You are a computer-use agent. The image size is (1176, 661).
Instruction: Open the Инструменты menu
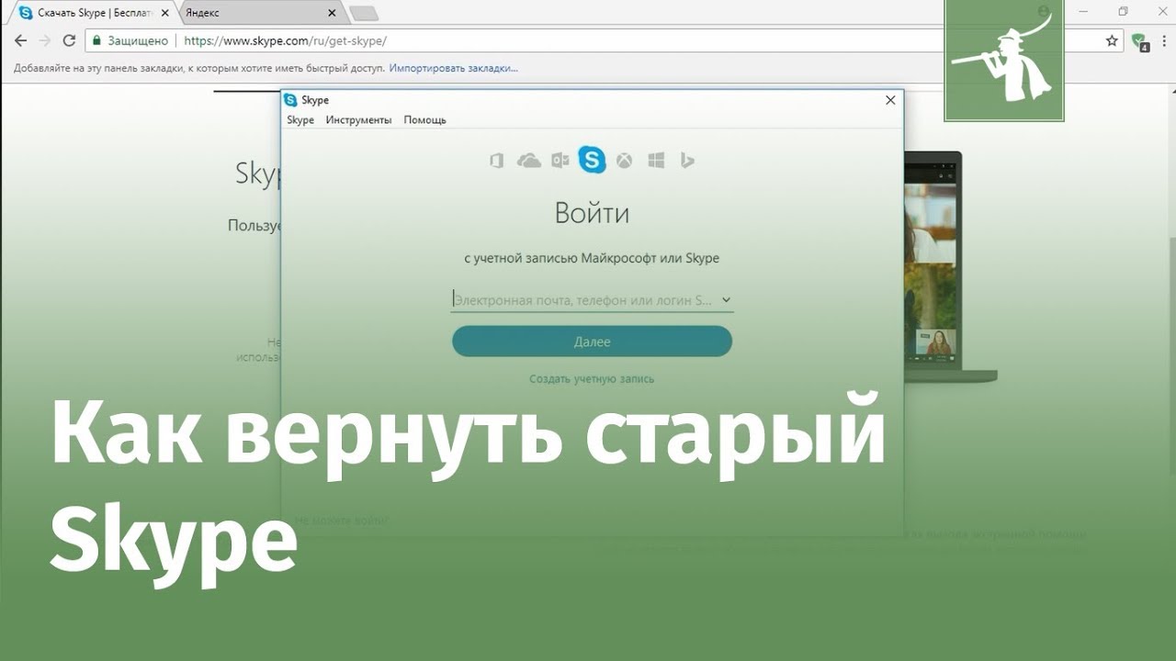(358, 120)
